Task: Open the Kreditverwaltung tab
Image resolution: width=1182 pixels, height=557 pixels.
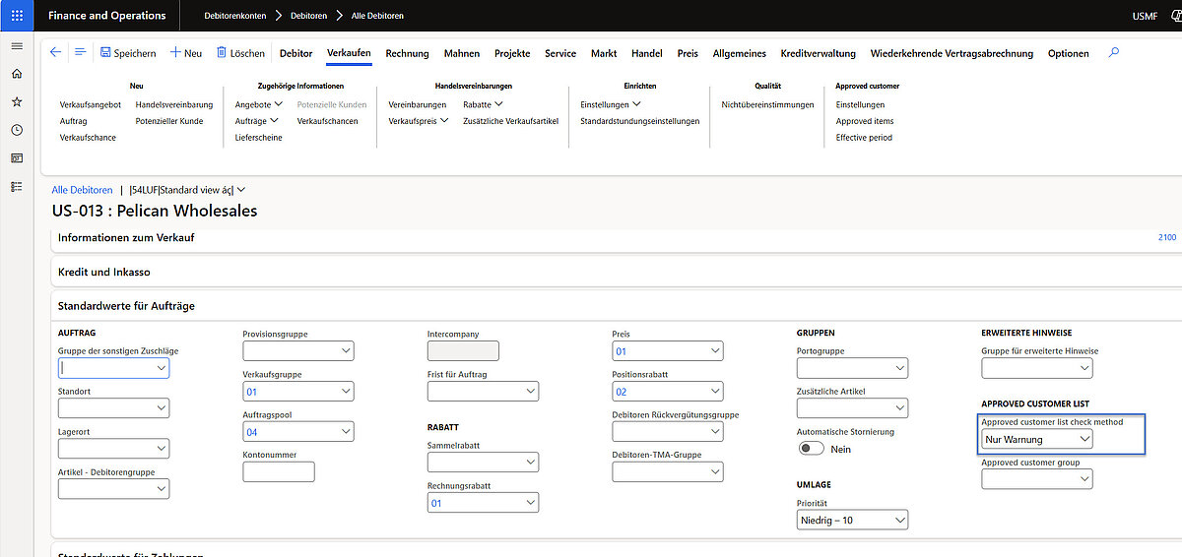Action: pos(817,53)
